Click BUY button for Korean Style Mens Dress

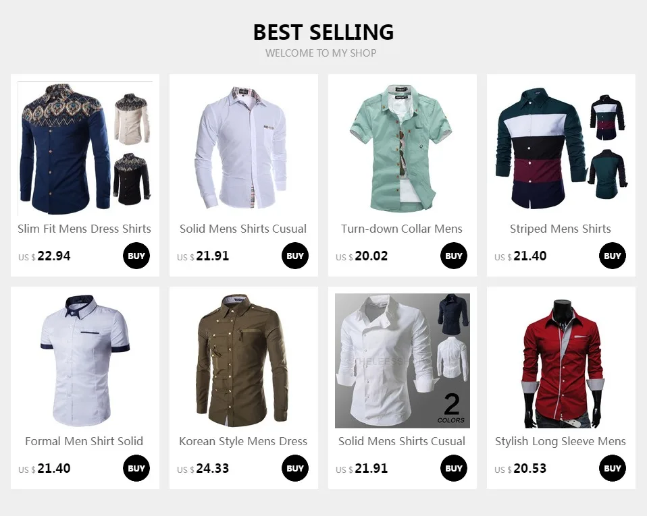tap(295, 468)
